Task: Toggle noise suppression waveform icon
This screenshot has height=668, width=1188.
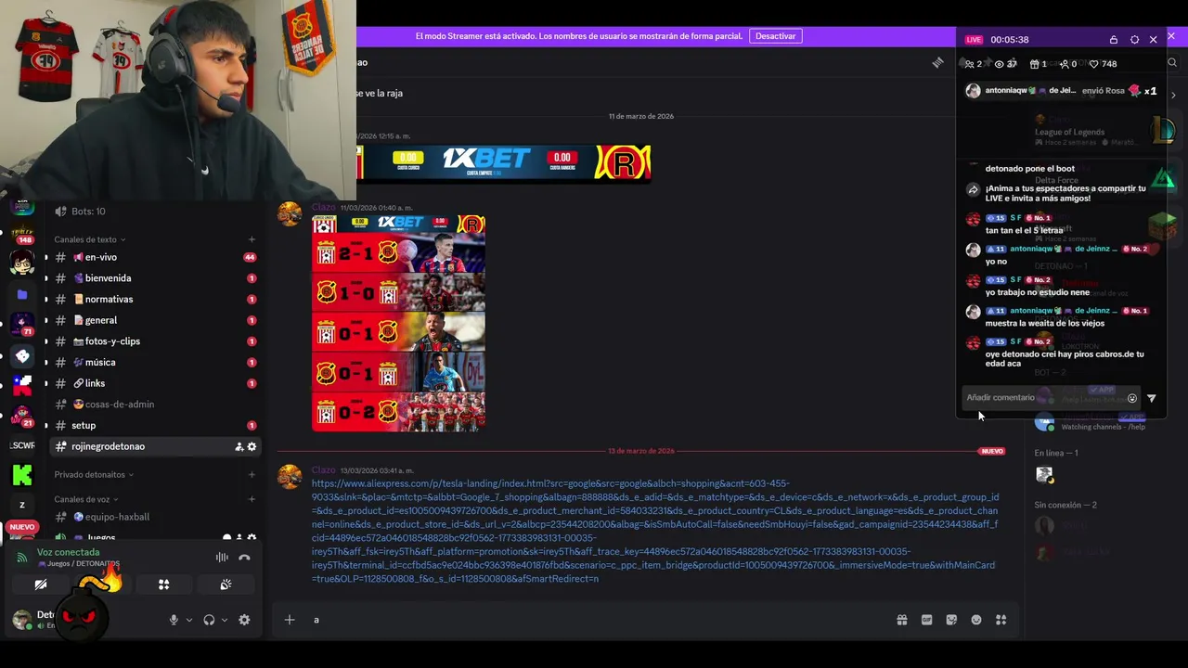Action: point(222,558)
